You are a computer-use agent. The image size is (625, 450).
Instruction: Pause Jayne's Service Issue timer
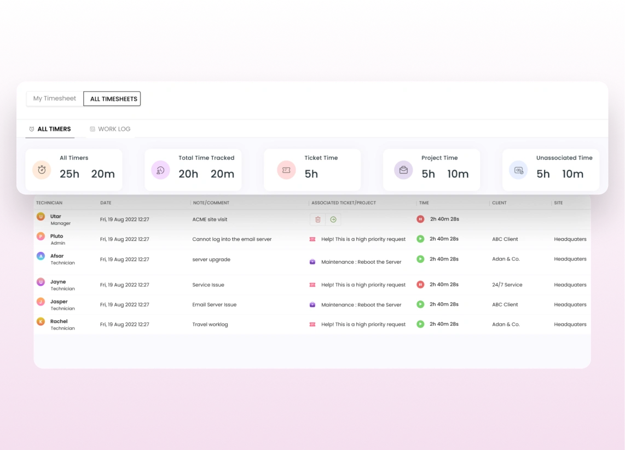tap(420, 285)
